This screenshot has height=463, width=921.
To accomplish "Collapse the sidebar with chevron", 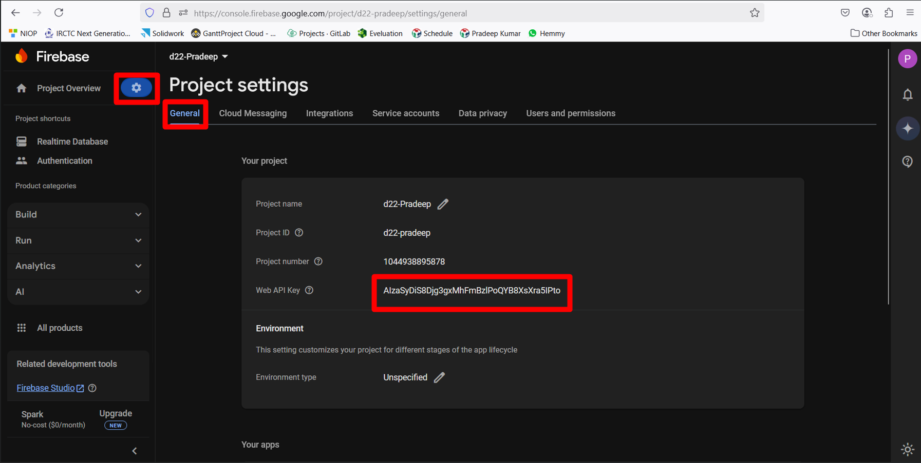I will click(x=135, y=451).
